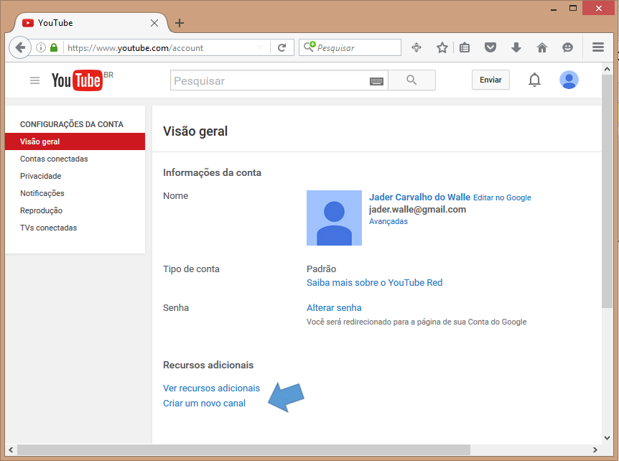
Task: Open Reprodução settings
Action: [42, 210]
